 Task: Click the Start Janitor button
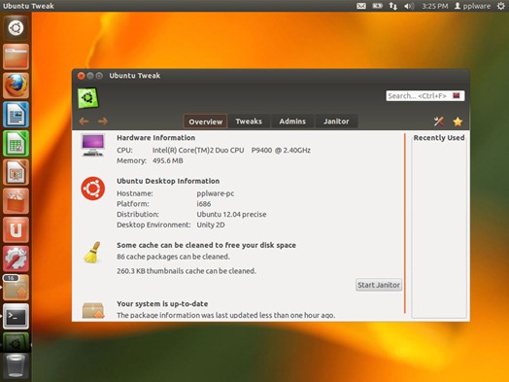(379, 285)
